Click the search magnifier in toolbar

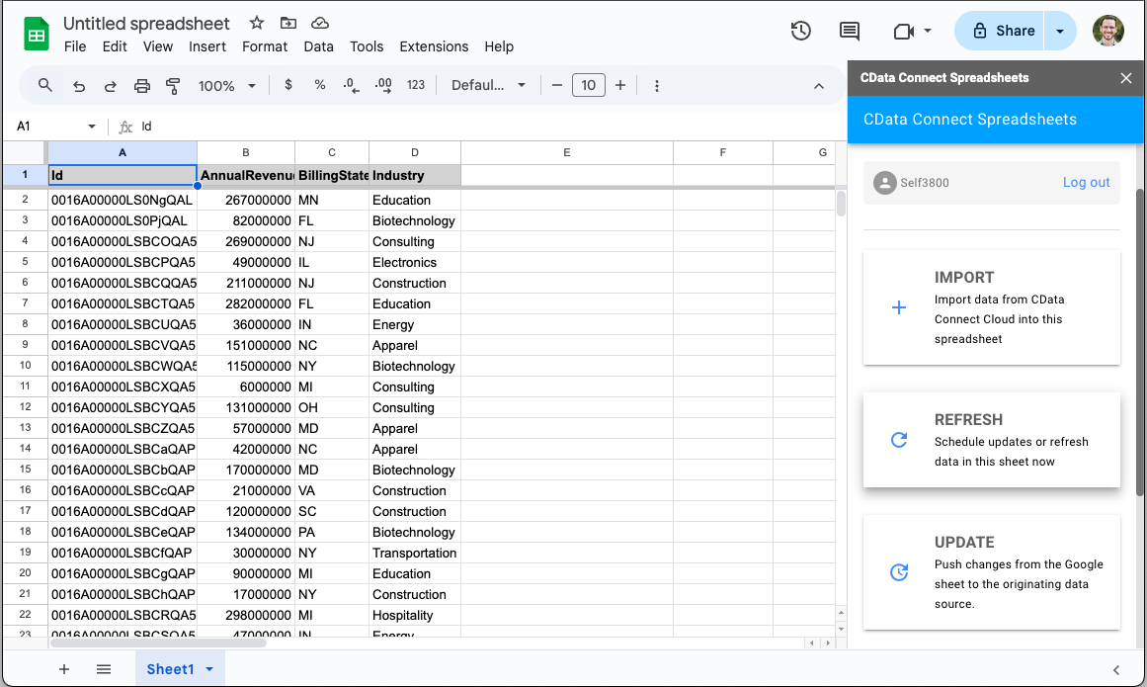coord(45,86)
